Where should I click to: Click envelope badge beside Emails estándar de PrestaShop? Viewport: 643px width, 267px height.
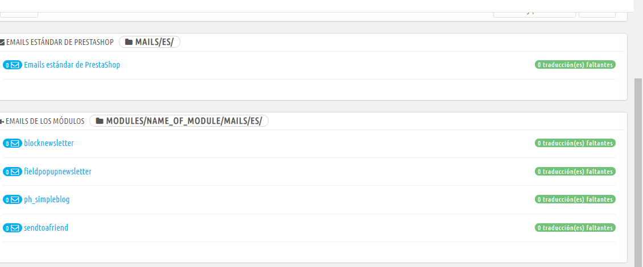[x=13, y=65]
